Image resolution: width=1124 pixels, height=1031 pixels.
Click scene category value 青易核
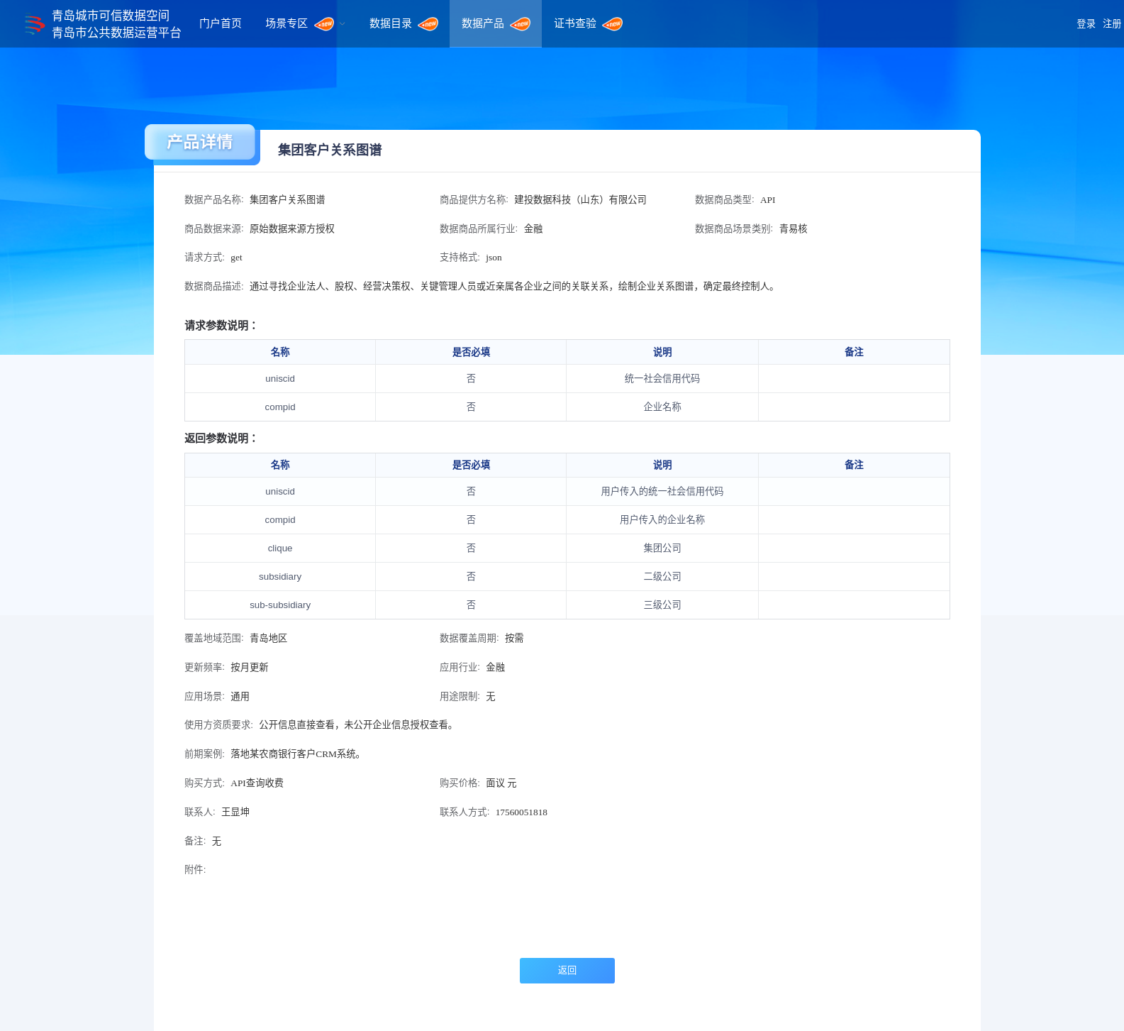point(794,229)
